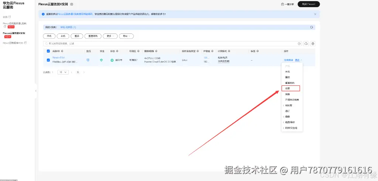This screenshot has width=378, height=181.
Task: Expand the 网络/安全组 submenu
Action: [292, 128]
